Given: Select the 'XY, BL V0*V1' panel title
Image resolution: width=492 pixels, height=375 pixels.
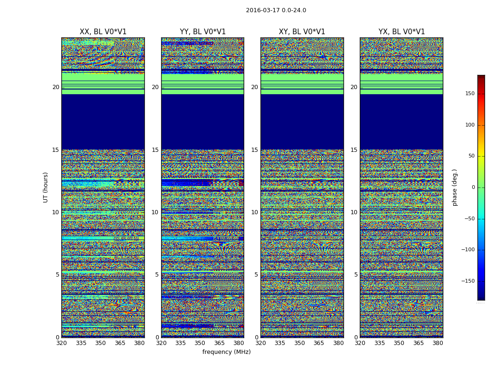Looking at the screenshot, I should pyautogui.click(x=302, y=32).
